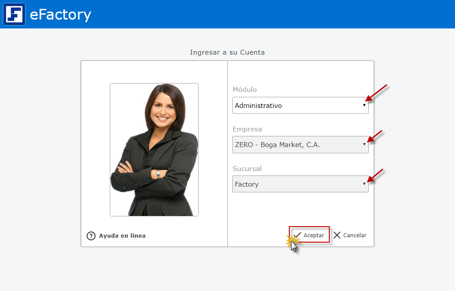The height and width of the screenshot is (291, 455).
Task: Click the Factory branch field
Action: click(x=293, y=184)
